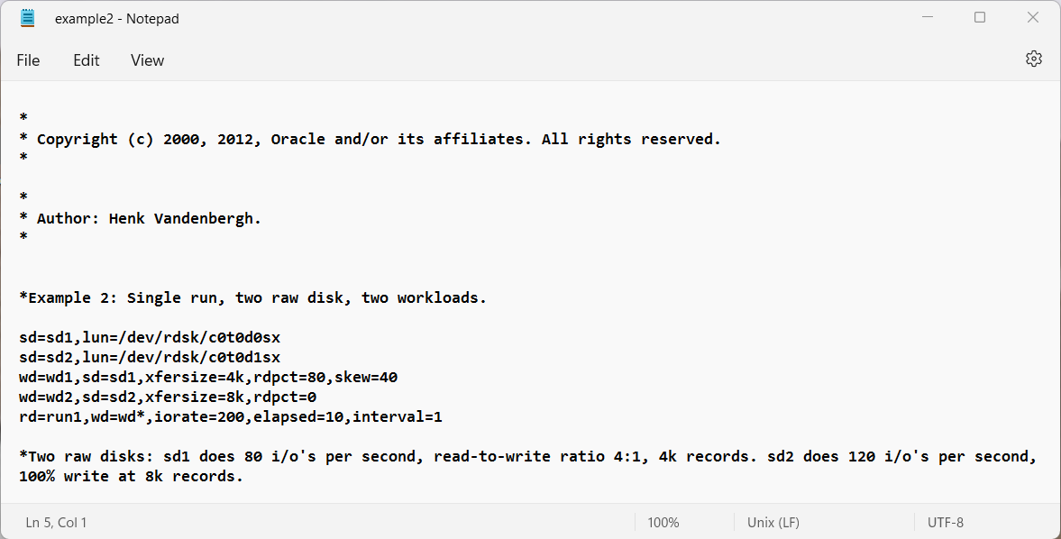
Task: Click the Example 2 heading text line
Action: [x=253, y=297]
